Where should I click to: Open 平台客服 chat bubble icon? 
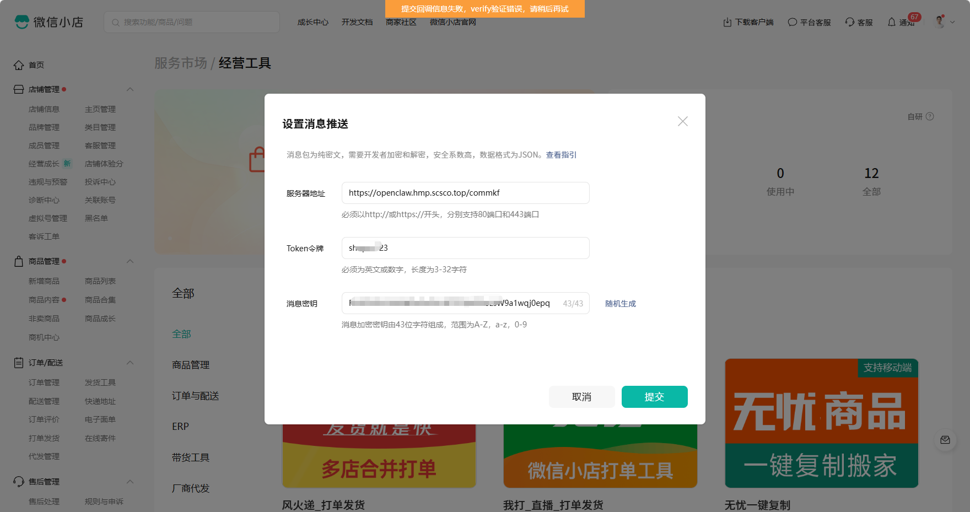coord(793,22)
